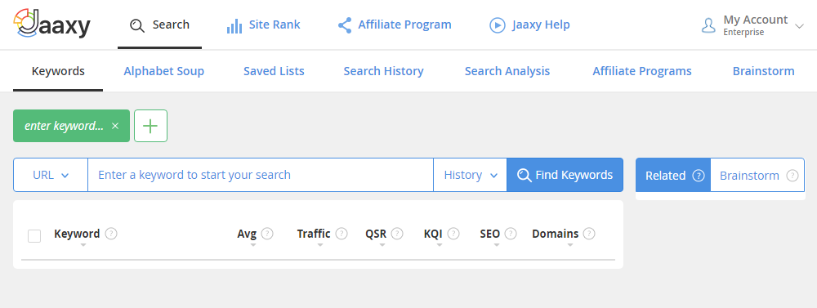Add a new search tab with plus button
The width and height of the screenshot is (817, 308).
[150, 126]
